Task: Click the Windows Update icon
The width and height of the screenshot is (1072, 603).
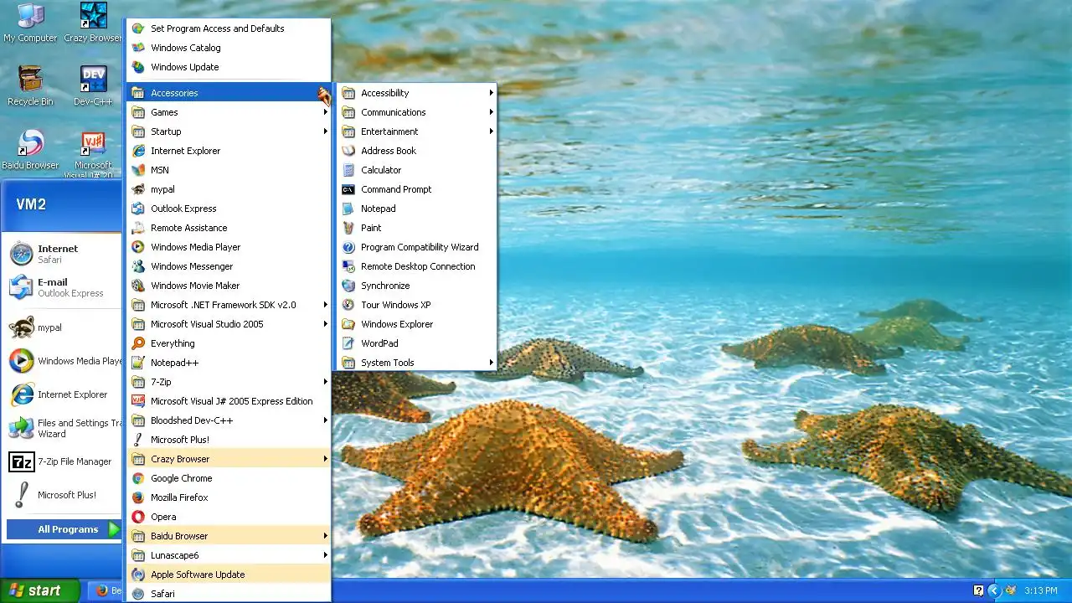Action: [x=138, y=67]
